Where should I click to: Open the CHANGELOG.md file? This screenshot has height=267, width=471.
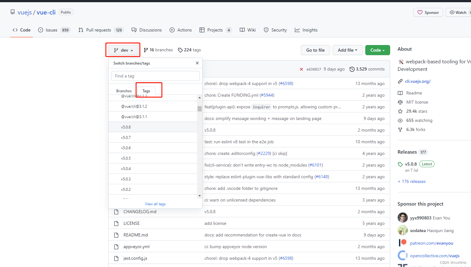coord(140,212)
